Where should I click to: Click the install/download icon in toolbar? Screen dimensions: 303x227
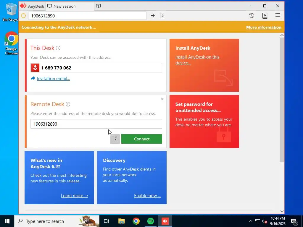(x=265, y=16)
